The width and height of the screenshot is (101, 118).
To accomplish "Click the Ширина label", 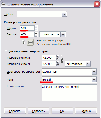I will (12, 28).
